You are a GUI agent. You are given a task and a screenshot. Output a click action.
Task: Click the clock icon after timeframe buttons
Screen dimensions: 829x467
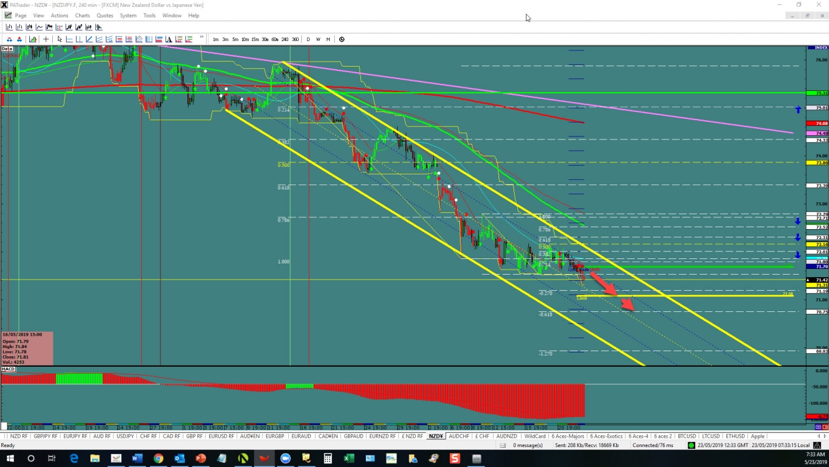342,39
